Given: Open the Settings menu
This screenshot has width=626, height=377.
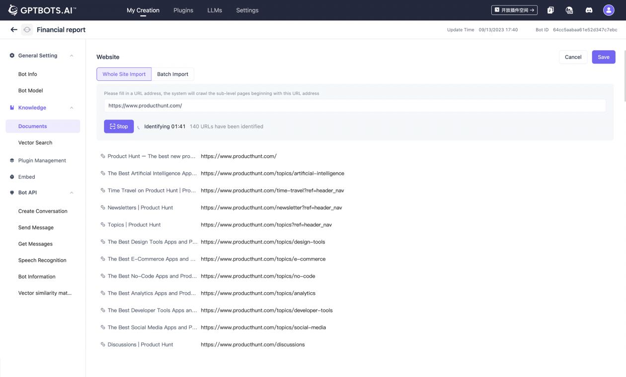Looking at the screenshot, I should pyautogui.click(x=247, y=10).
